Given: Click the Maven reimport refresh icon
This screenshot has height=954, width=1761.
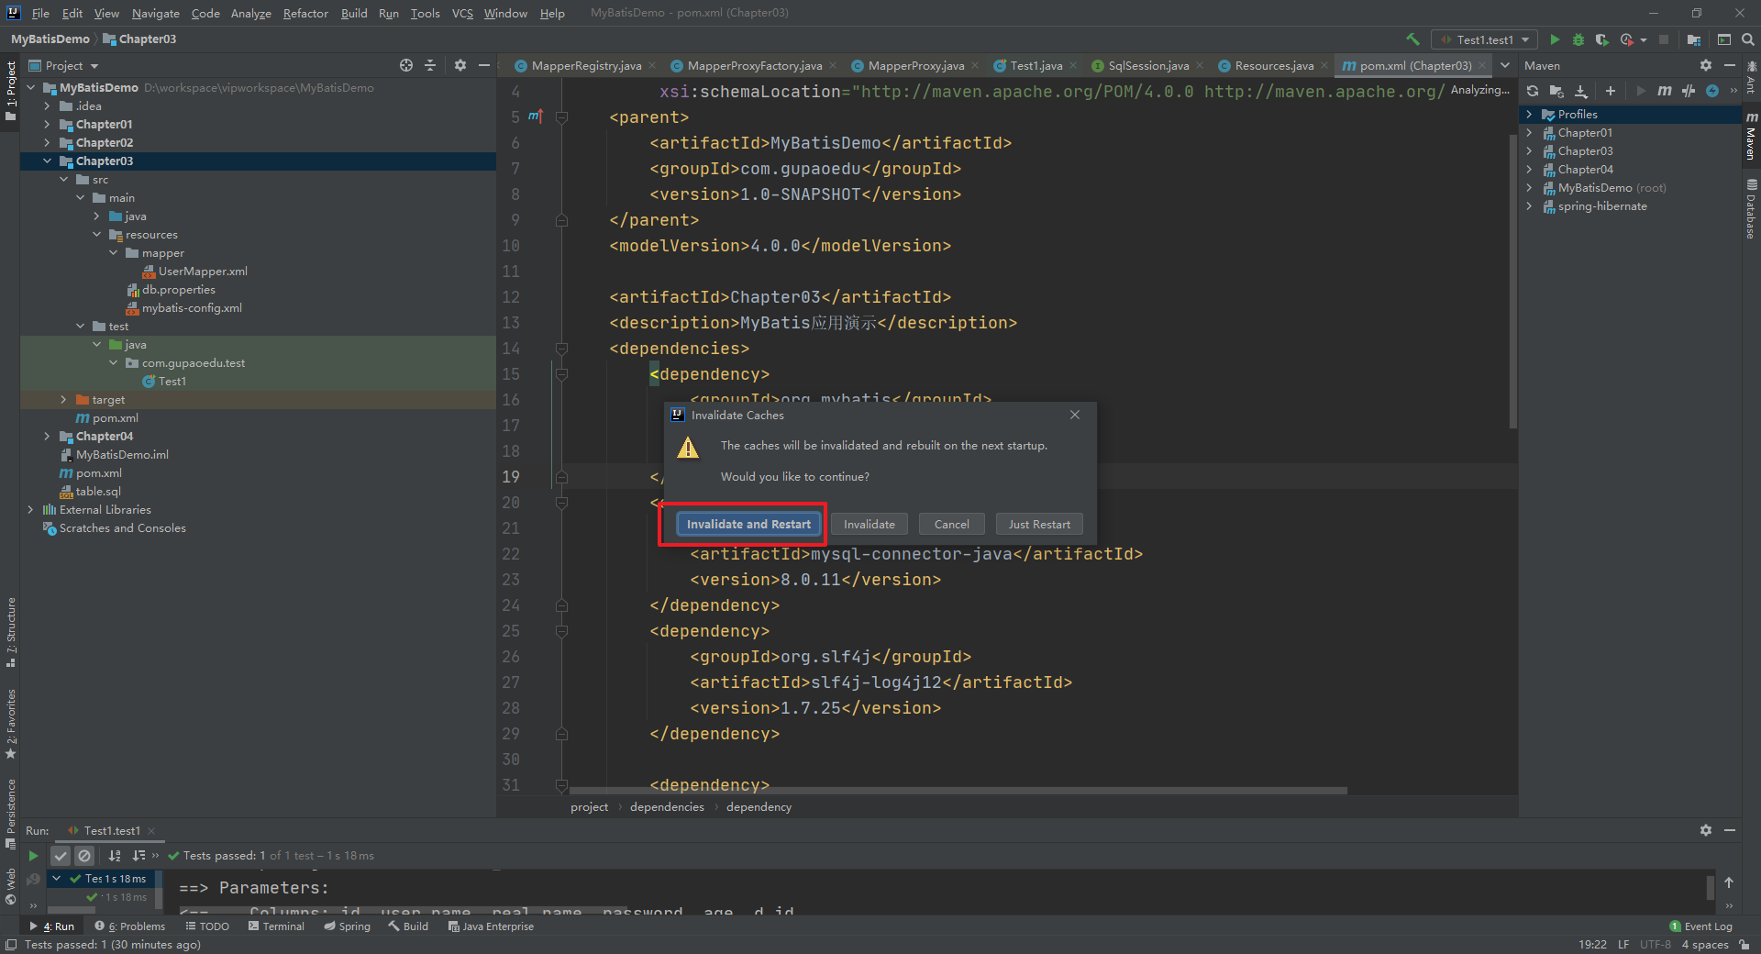Looking at the screenshot, I should point(1533,91).
